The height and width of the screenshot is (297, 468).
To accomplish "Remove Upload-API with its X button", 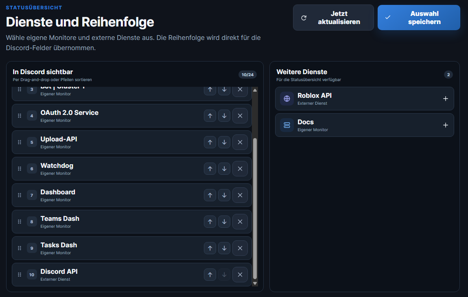I will point(240,142).
